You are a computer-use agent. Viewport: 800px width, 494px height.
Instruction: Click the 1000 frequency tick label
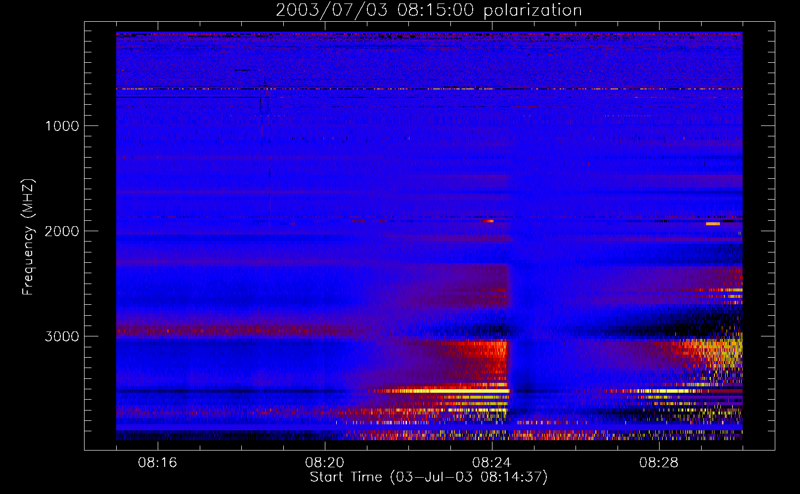click(x=62, y=126)
